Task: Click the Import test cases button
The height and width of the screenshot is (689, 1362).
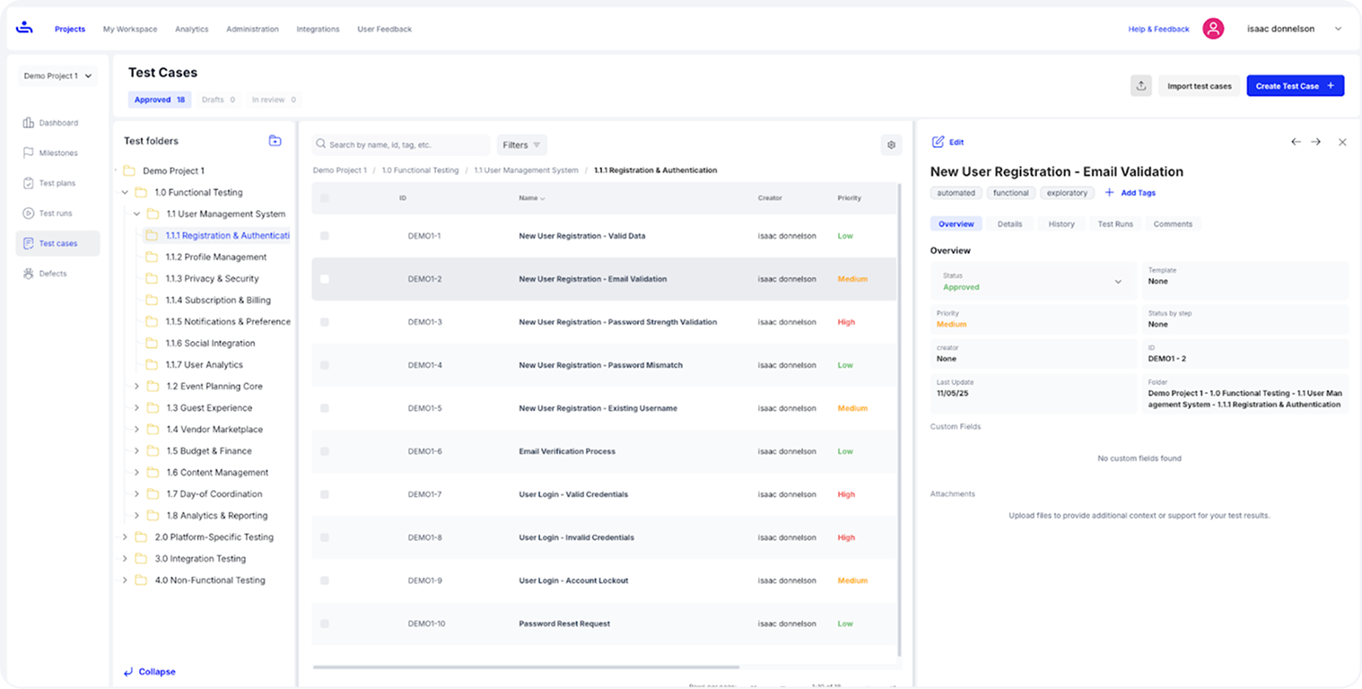Action: click(1199, 86)
